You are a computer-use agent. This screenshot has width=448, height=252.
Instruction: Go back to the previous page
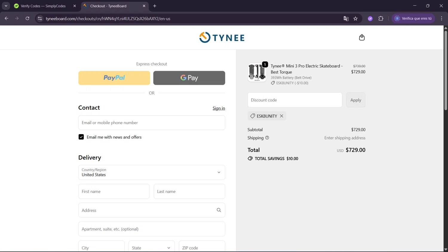click(x=6, y=19)
